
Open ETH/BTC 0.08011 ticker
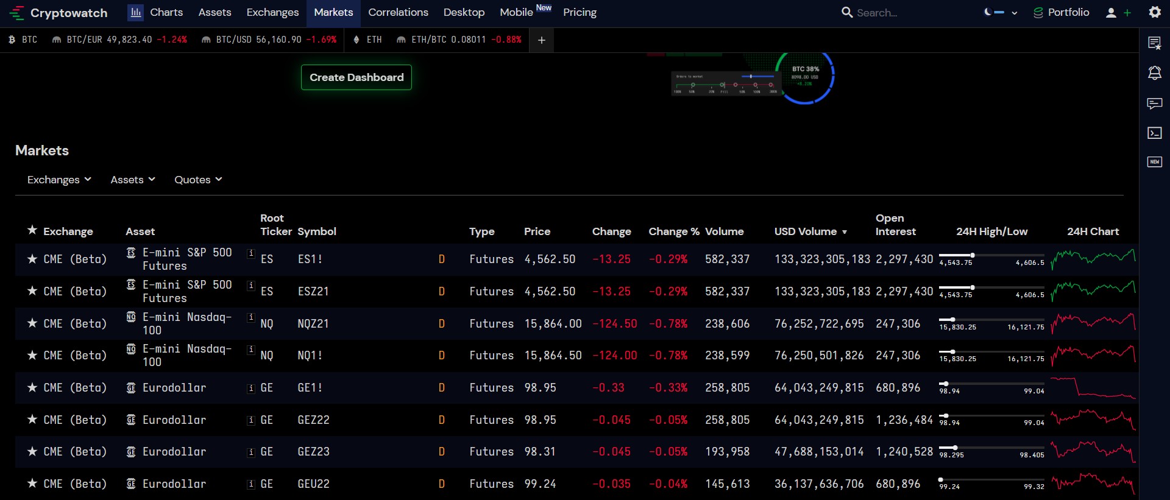[x=459, y=40]
